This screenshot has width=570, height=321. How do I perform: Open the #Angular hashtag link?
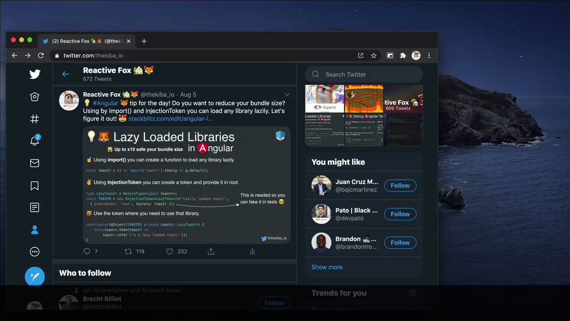coord(105,103)
